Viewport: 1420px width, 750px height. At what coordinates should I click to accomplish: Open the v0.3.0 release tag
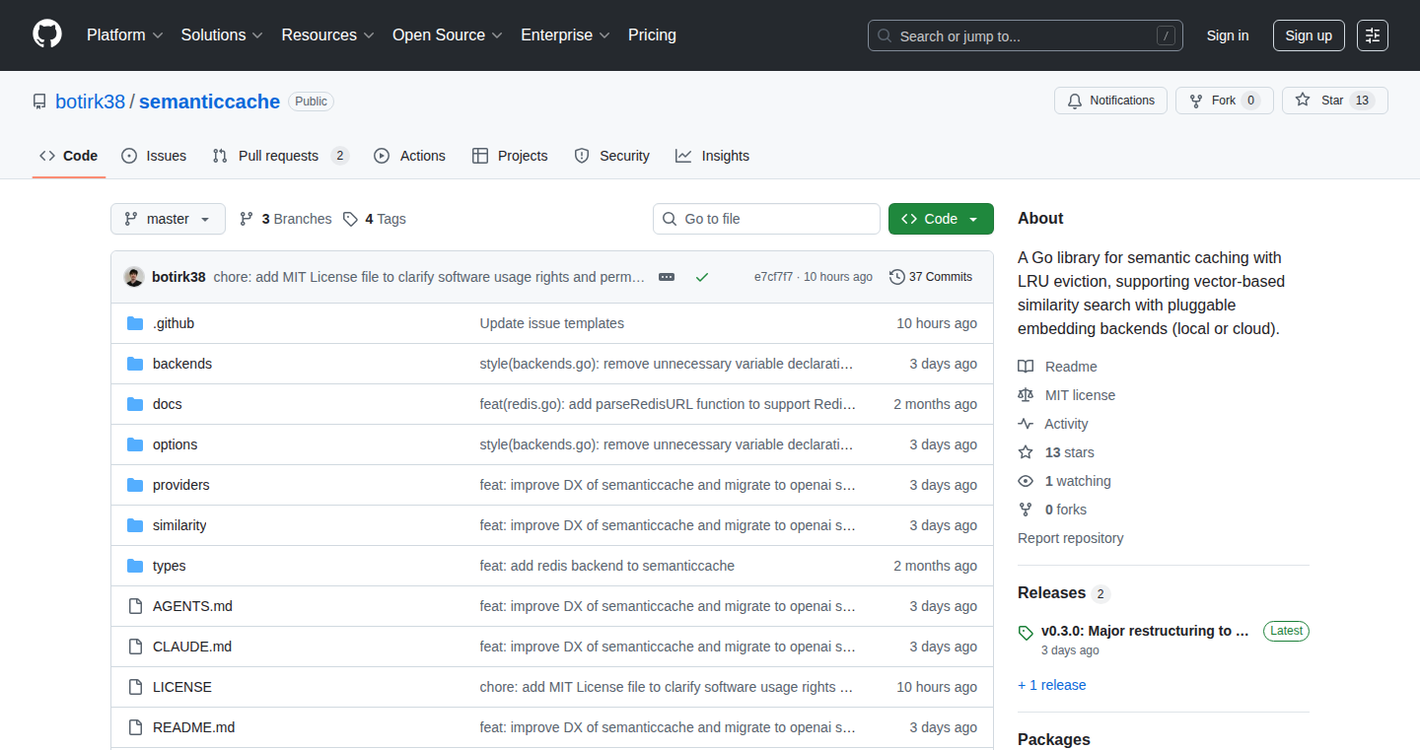click(1145, 631)
